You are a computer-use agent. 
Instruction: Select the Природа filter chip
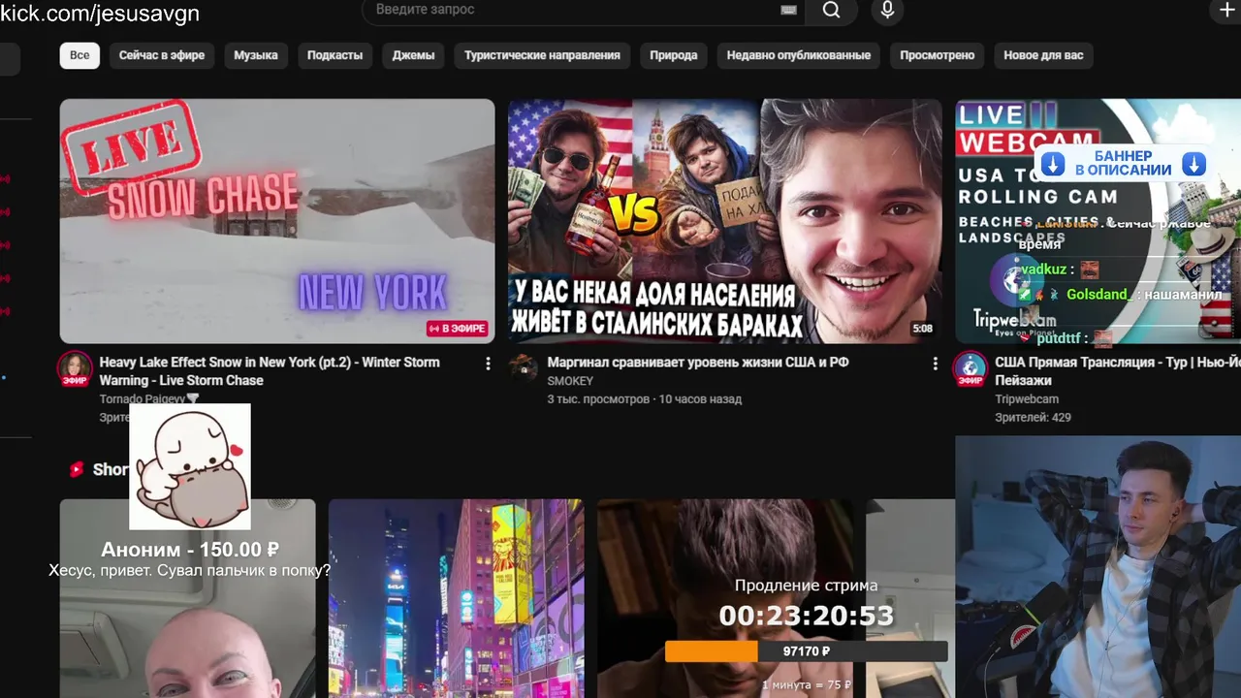click(674, 55)
